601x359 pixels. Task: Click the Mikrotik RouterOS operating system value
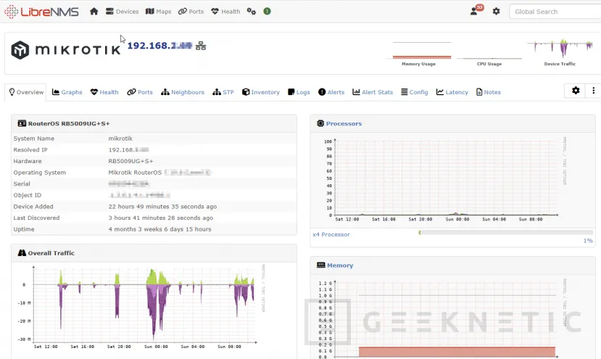coord(159,173)
